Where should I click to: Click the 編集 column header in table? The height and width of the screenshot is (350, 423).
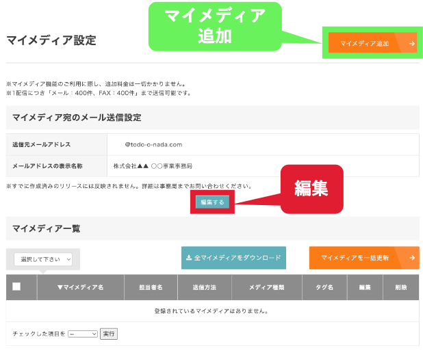click(x=365, y=288)
